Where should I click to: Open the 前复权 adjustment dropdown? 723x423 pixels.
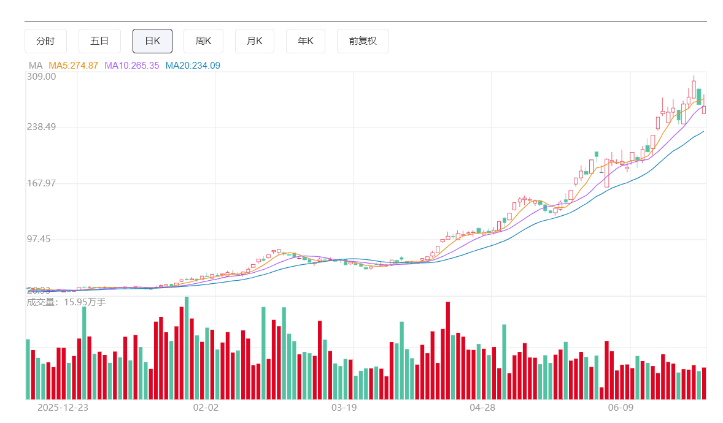tap(363, 41)
